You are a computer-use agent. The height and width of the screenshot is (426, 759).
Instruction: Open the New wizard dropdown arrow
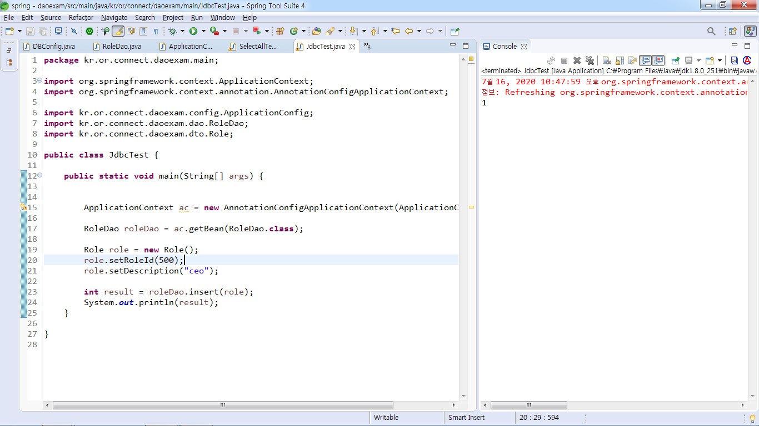pyautogui.click(x=19, y=31)
